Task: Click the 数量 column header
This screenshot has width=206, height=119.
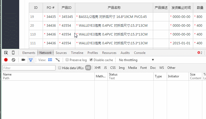Action: (x=200, y=8)
